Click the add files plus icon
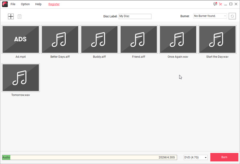 pos(11,17)
